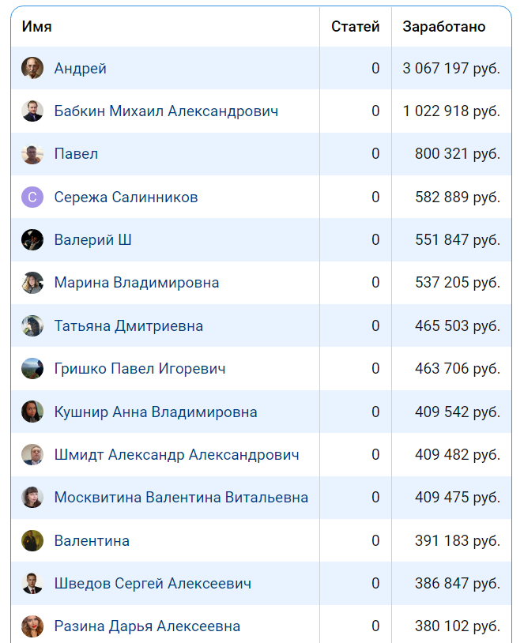Click Андрей's profile avatar
This screenshot has height=643, width=524.
[x=32, y=69]
